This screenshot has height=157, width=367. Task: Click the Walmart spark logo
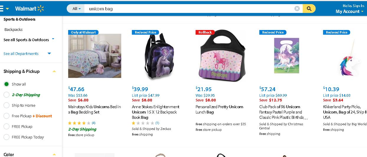pos(40,9)
